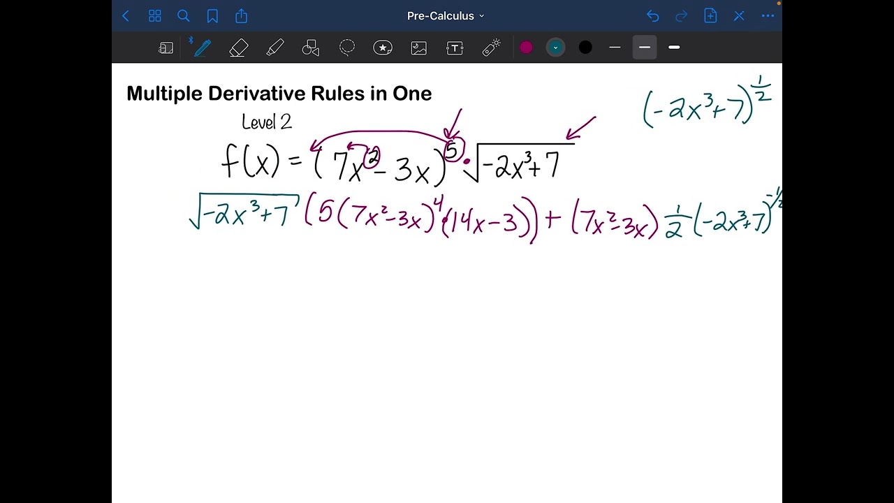
Task: Choose the thickest stroke width
Action: [674, 48]
